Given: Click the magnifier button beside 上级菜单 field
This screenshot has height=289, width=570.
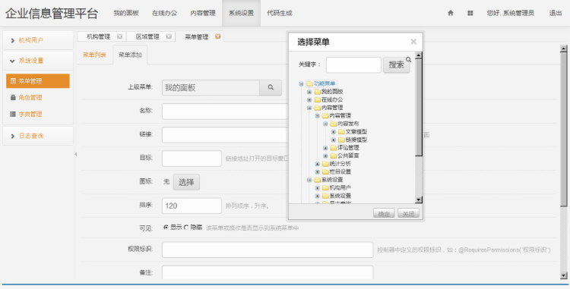Looking at the screenshot, I should pyautogui.click(x=271, y=87).
